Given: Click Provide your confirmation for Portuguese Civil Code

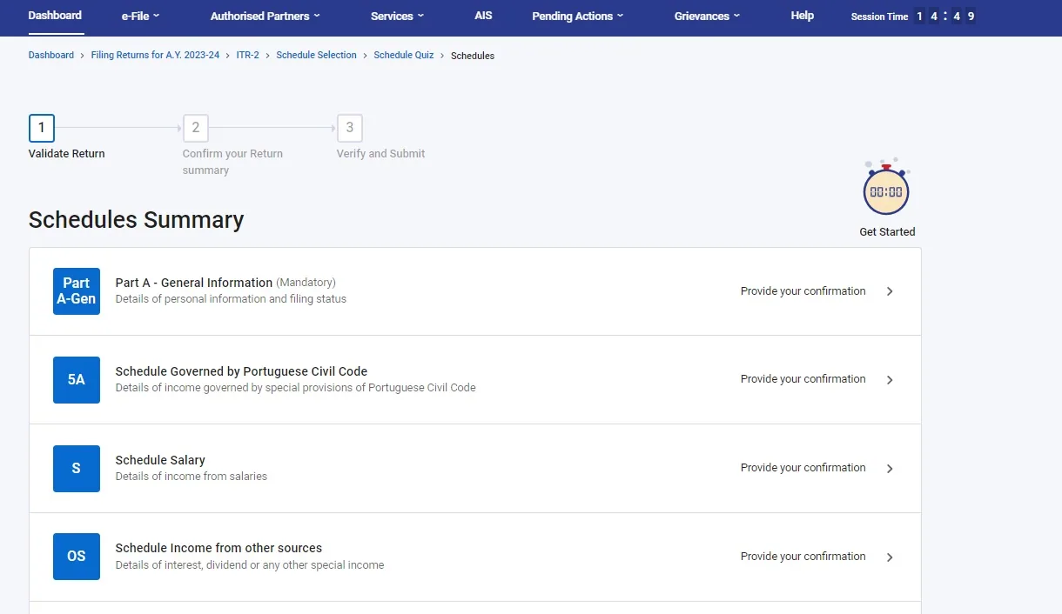Looking at the screenshot, I should tap(803, 379).
